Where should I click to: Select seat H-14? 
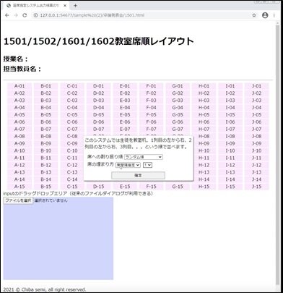point(204,179)
